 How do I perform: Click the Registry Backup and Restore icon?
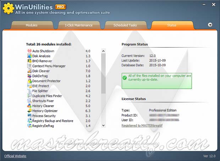[29, 121]
